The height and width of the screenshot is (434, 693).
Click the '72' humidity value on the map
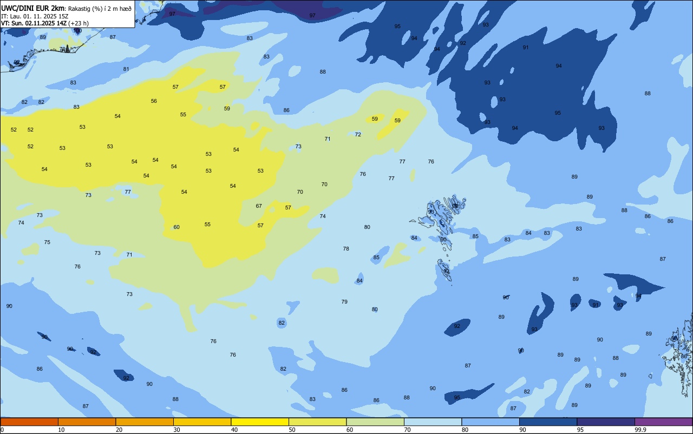click(x=358, y=134)
